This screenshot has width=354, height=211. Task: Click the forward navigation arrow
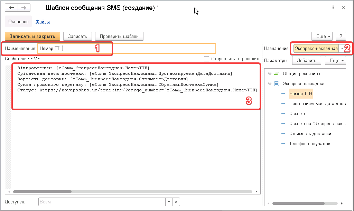[24, 8]
